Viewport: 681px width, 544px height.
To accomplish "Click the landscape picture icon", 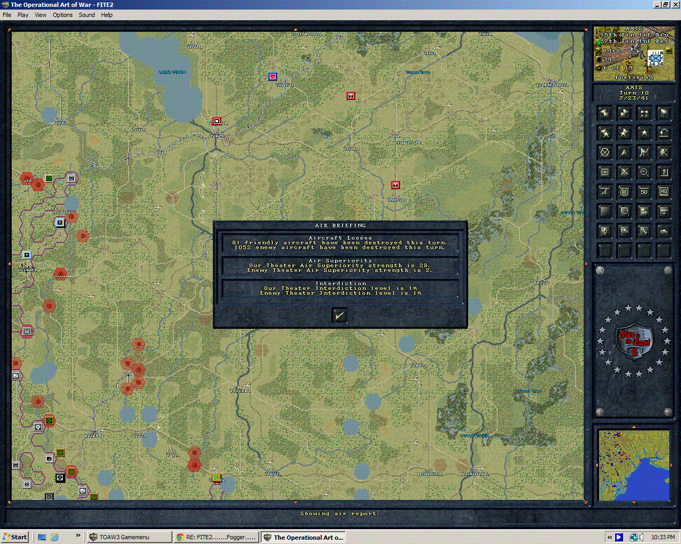I will click(x=644, y=211).
